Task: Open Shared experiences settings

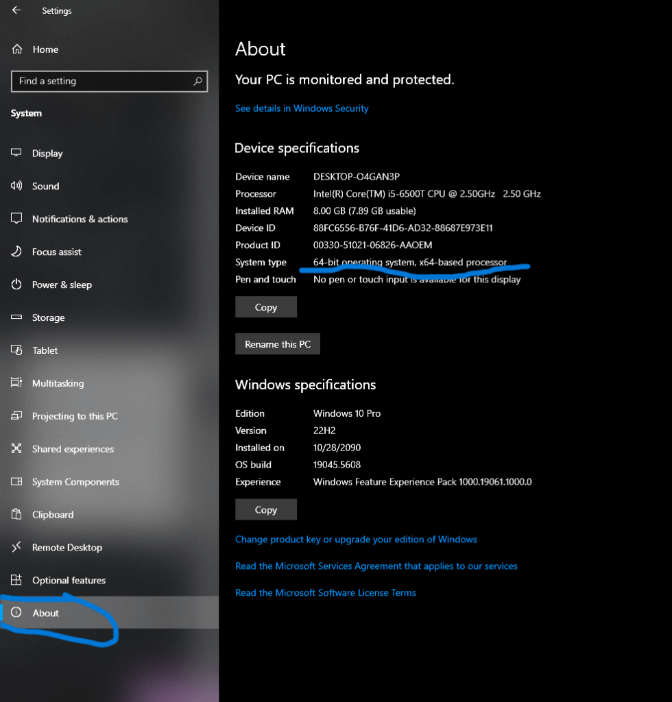Action: click(x=109, y=448)
